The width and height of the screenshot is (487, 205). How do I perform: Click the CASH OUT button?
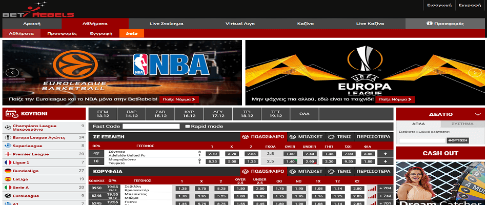(x=440, y=153)
